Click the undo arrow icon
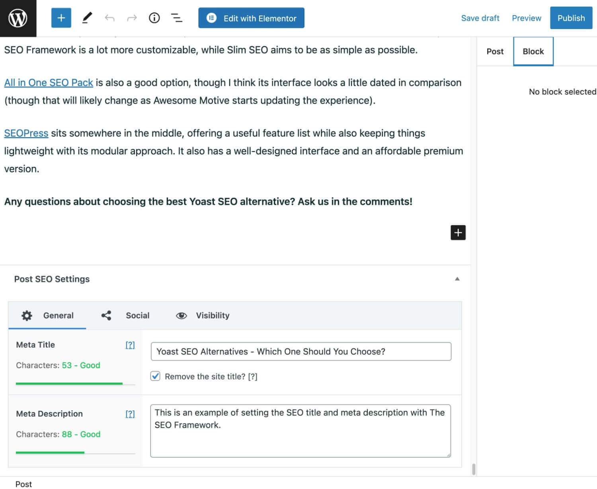Image resolution: width=597 pixels, height=489 pixels. coord(109,18)
